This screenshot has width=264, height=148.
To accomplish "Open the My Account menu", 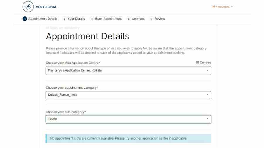I will [222, 6].
